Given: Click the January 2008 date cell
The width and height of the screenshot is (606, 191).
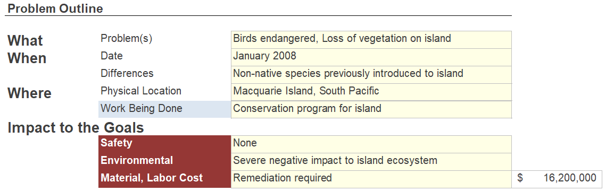Looking at the screenshot, I should coord(371,57).
